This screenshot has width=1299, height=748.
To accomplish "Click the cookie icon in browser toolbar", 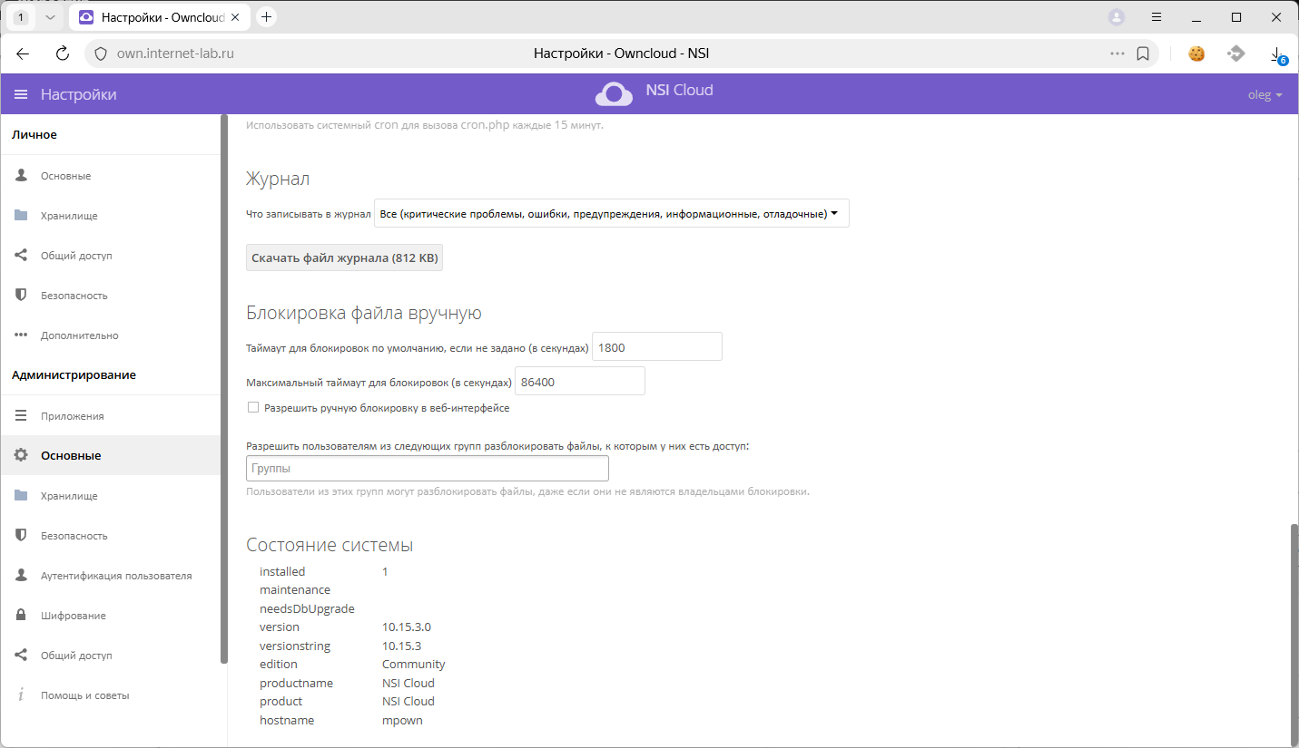I will point(1196,53).
